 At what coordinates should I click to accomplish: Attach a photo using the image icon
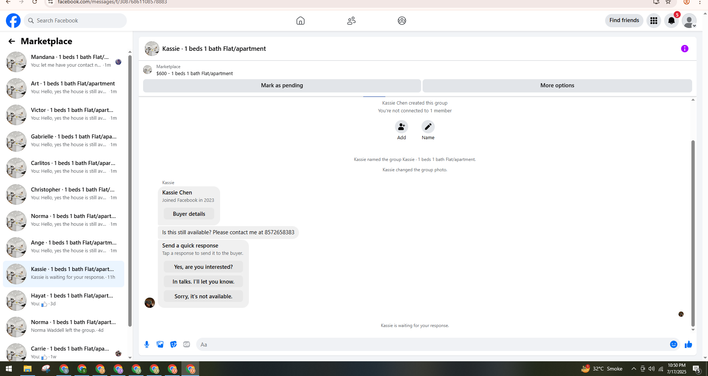tap(160, 344)
